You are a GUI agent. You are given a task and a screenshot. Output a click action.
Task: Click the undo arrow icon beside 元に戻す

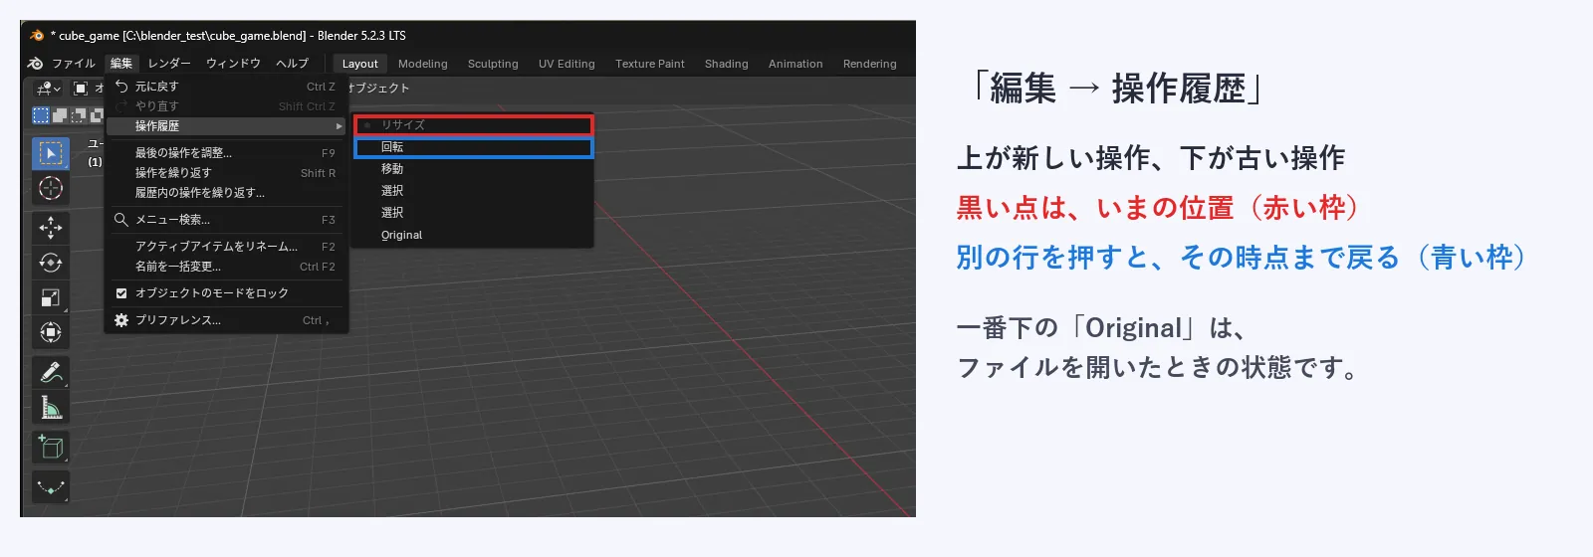pyautogui.click(x=121, y=87)
